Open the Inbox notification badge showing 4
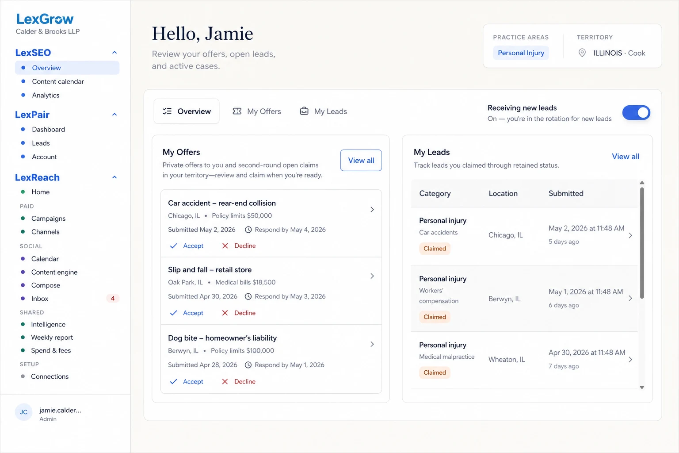The image size is (679, 453). coord(113,299)
